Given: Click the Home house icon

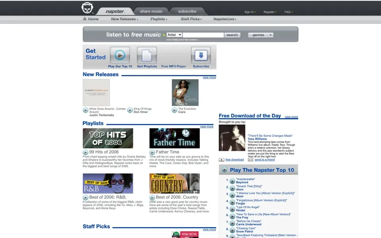Looking at the screenshot, I should click(x=85, y=19).
